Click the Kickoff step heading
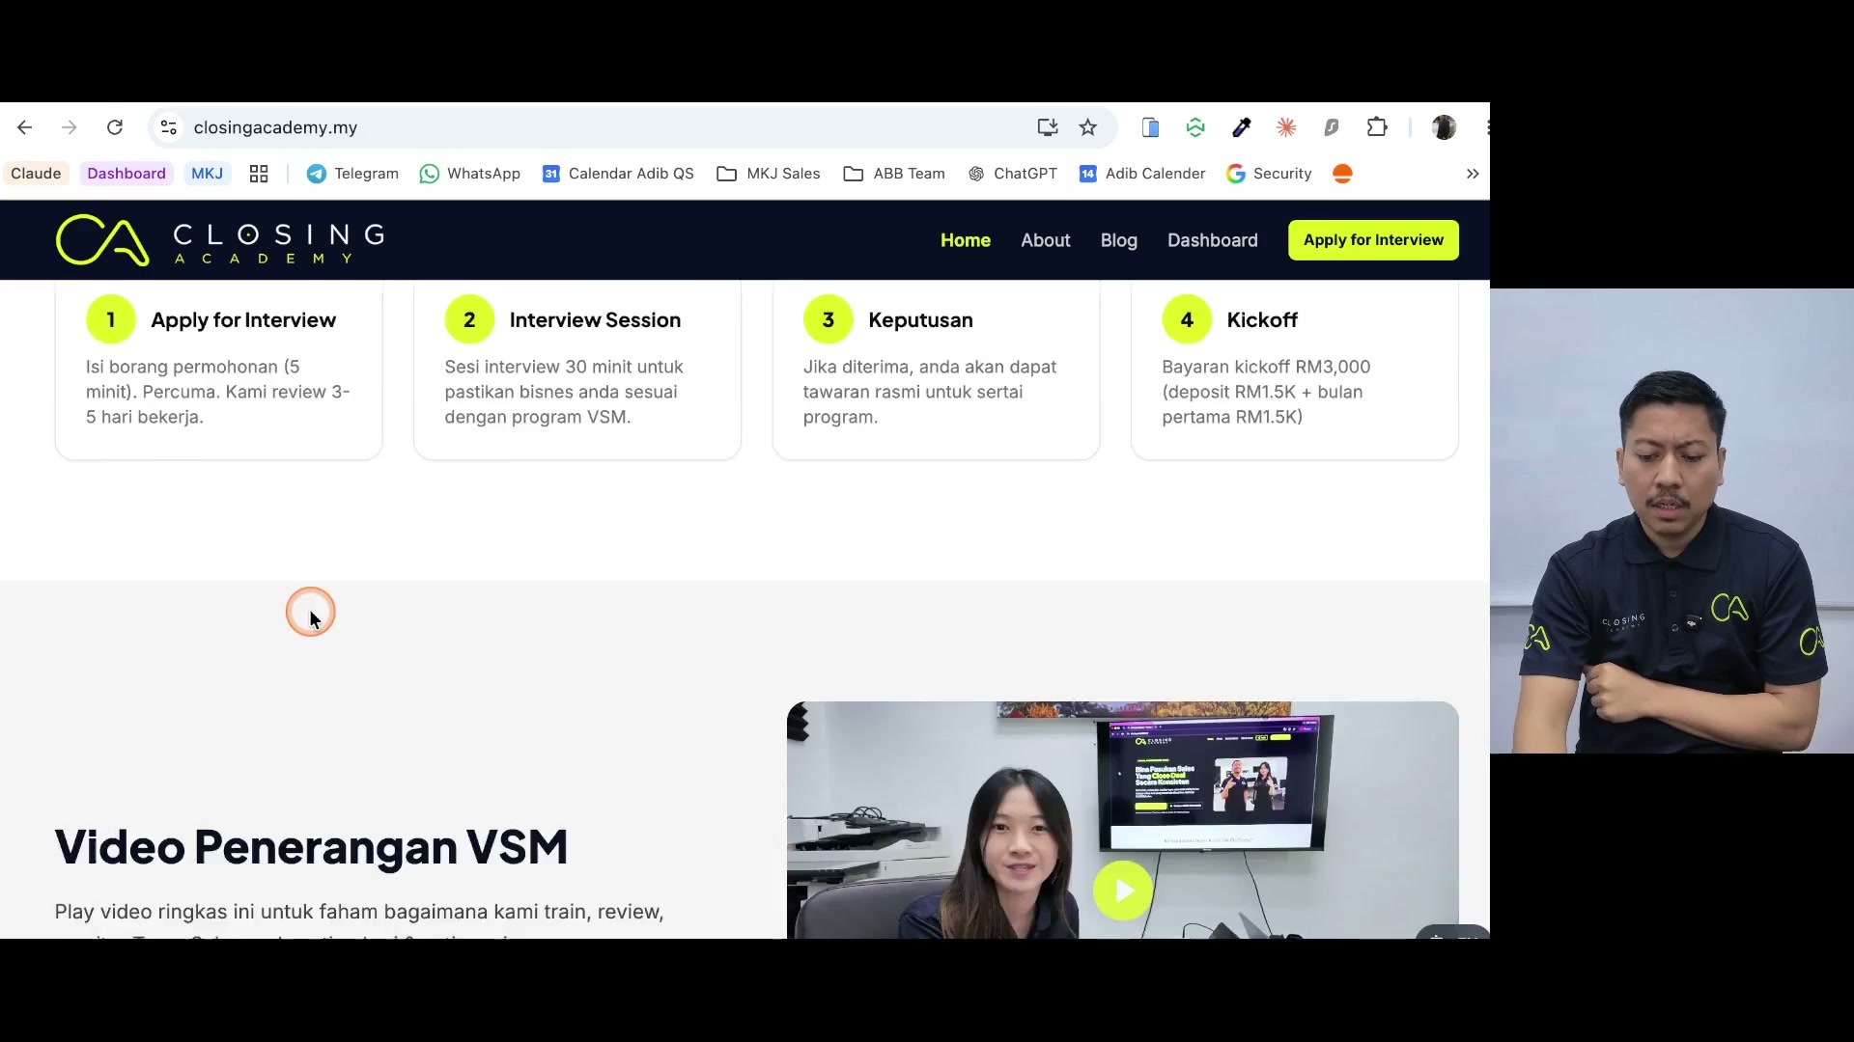1854x1042 pixels. click(x=1262, y=320)
